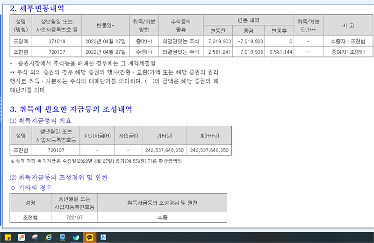
Task: Click the '2. 세부변동내역' section heading
Action: point(37,8)
